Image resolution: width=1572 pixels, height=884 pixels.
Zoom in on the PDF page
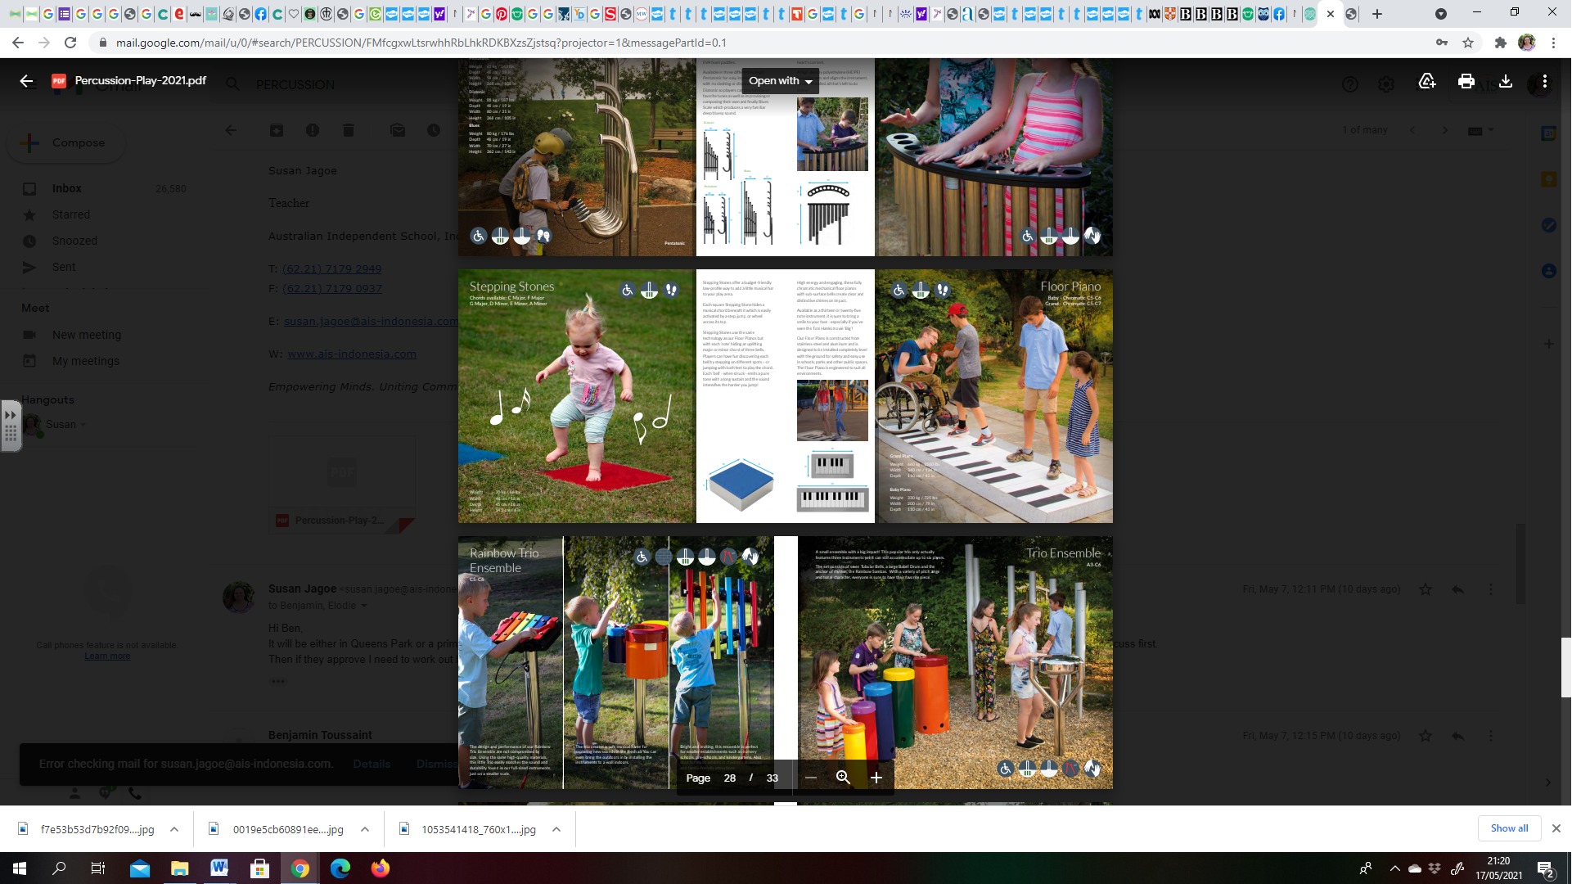pos(876,778)
